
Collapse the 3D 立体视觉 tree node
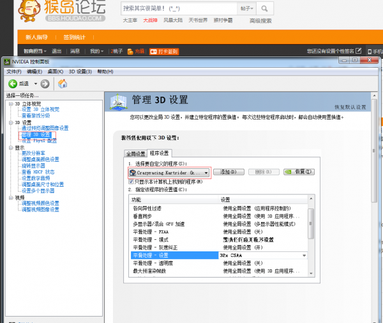click(11, 104)
